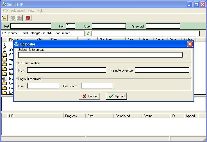This screenshot has height=142, width=207.
Task: Click the Port field showing 21
Action: pyautogui.click(x=70, y=26)
